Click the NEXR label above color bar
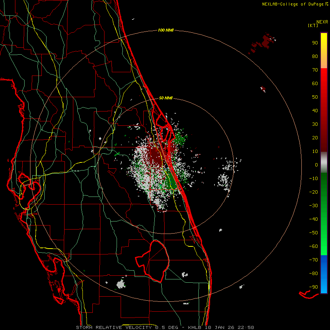This screenshot has width=330, height=330. (322, 22)
